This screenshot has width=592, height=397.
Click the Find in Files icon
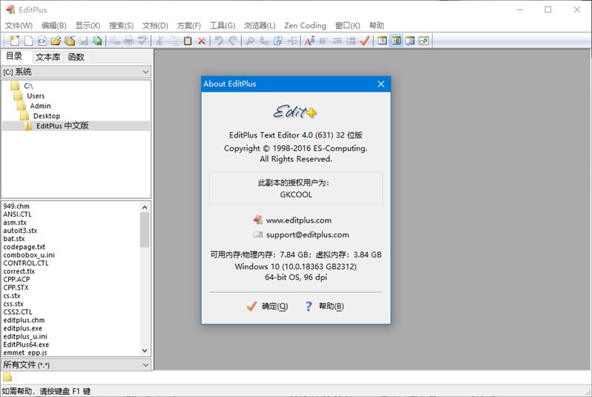pyautogui.click(x=278, y=41)
